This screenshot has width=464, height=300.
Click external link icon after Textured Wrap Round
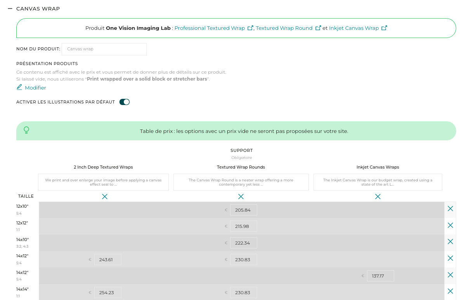click(318, 28)
